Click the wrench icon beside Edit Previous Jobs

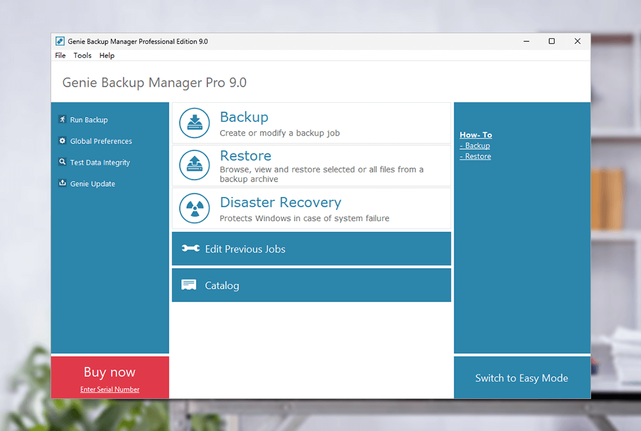190,248
